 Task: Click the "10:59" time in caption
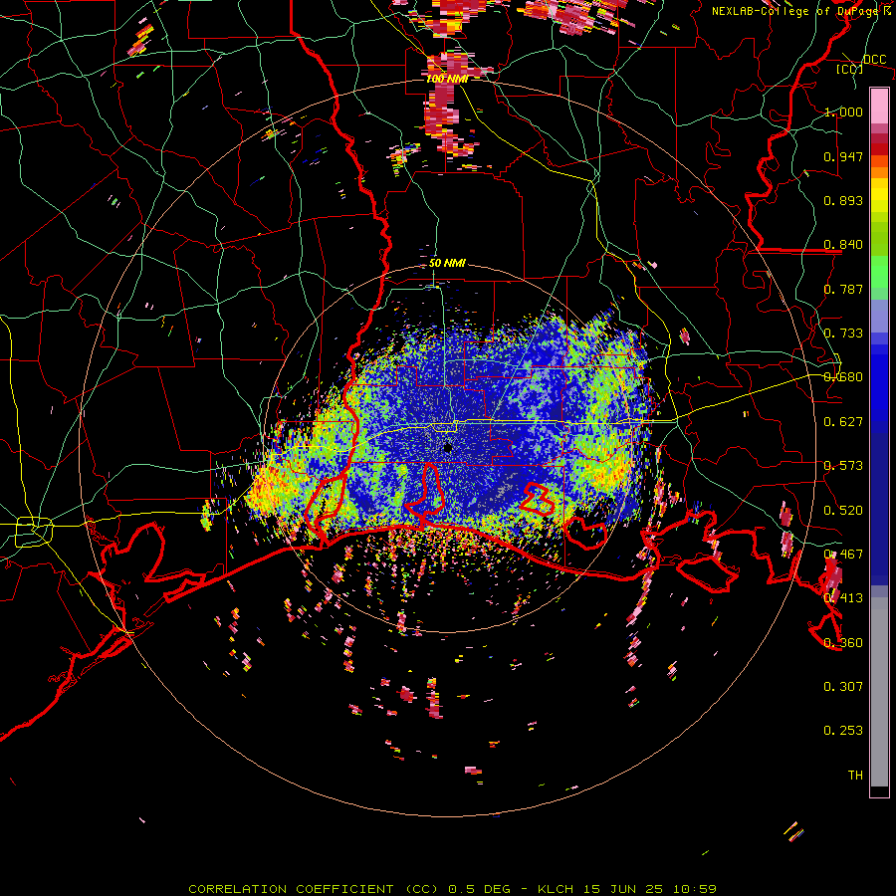pyautogui.click(x=694, y=889)
